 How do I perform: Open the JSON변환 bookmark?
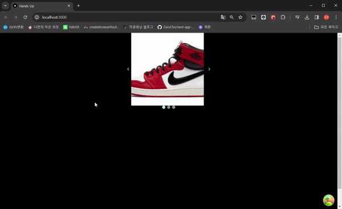[x=13, y=27]
